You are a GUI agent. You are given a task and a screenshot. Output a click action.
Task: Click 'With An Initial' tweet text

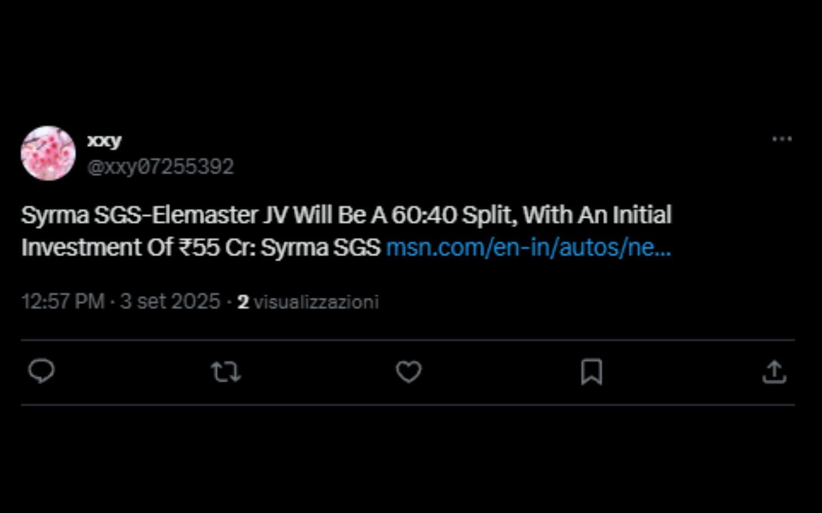point(597,215)
